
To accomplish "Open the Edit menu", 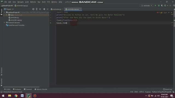I will pyautogui.click(x=10, y=2).
